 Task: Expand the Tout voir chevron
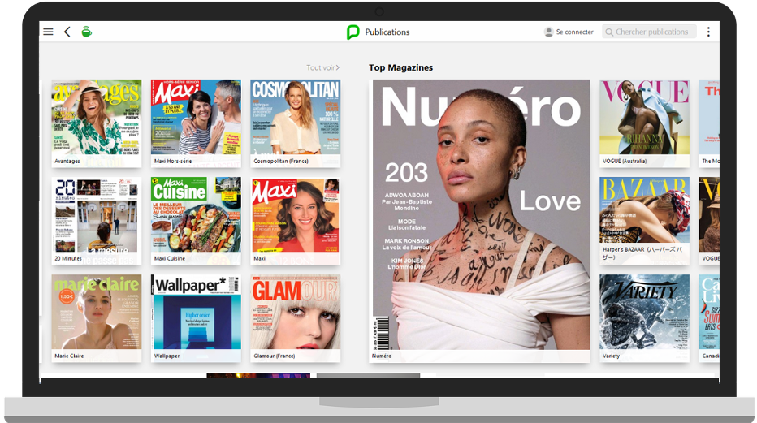pyautogui.click(x=338, y=68)
